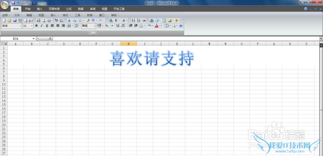Apply Comma style format
Image resolution: width=323 pixels, height=156 pixels.
[112, 26]
